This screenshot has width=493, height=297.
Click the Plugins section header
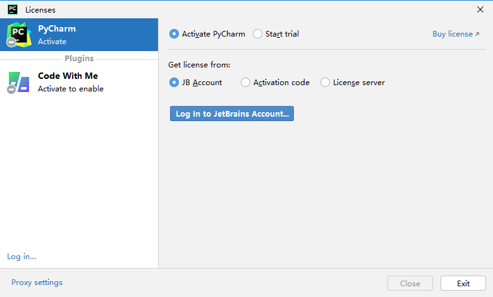pyautogui.click(x=79, y=59)
